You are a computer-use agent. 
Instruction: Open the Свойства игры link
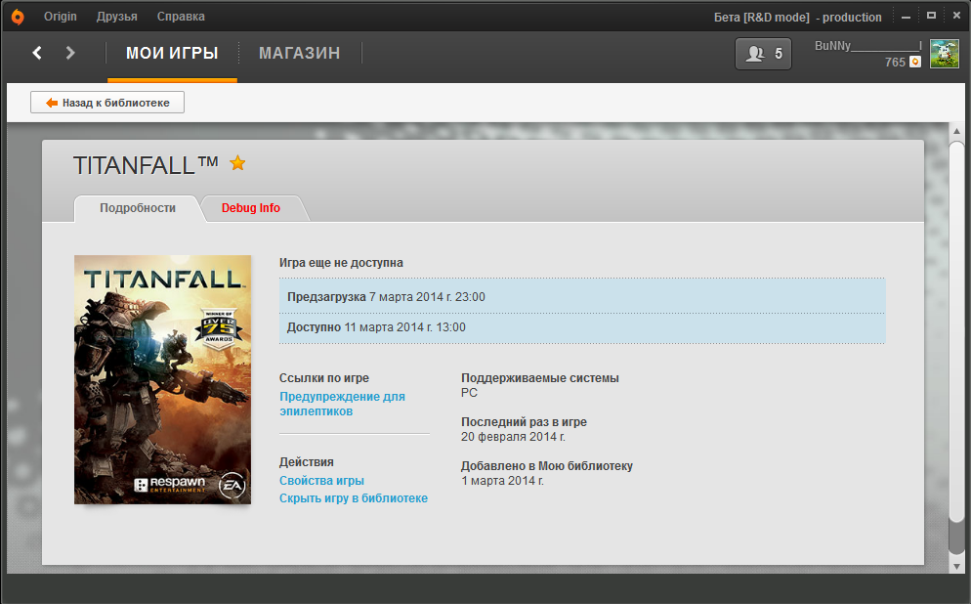[x=321, y=481]
